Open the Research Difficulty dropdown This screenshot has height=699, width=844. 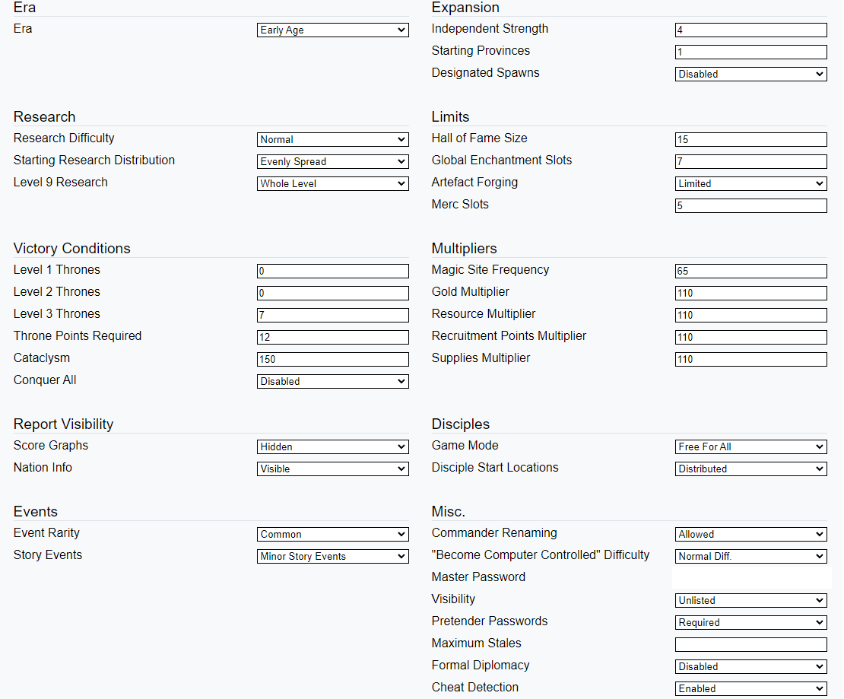(332, 139)
